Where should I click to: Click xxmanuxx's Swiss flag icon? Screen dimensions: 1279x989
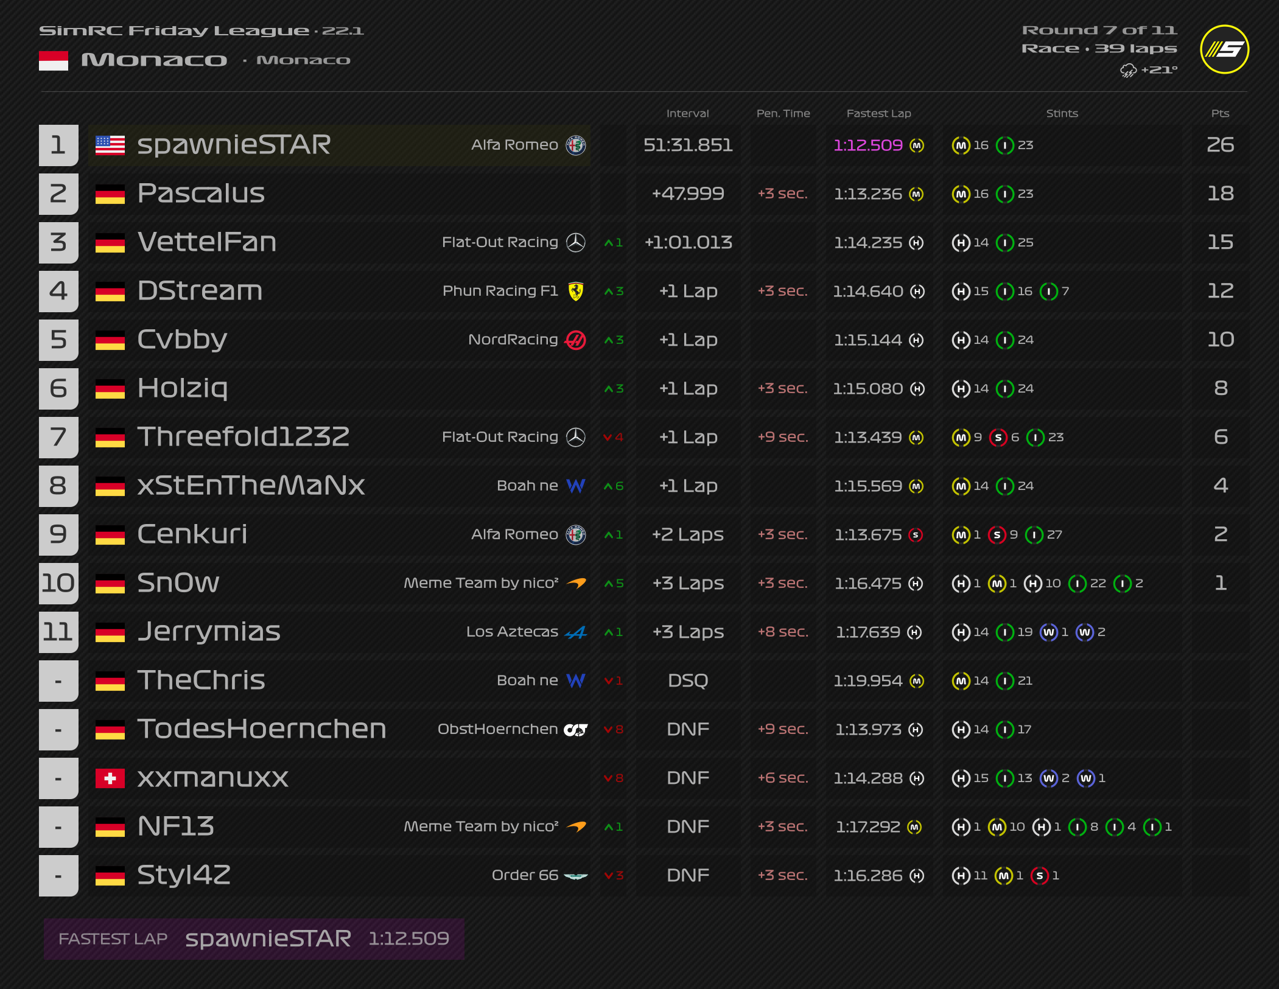(x=110, y=778)
